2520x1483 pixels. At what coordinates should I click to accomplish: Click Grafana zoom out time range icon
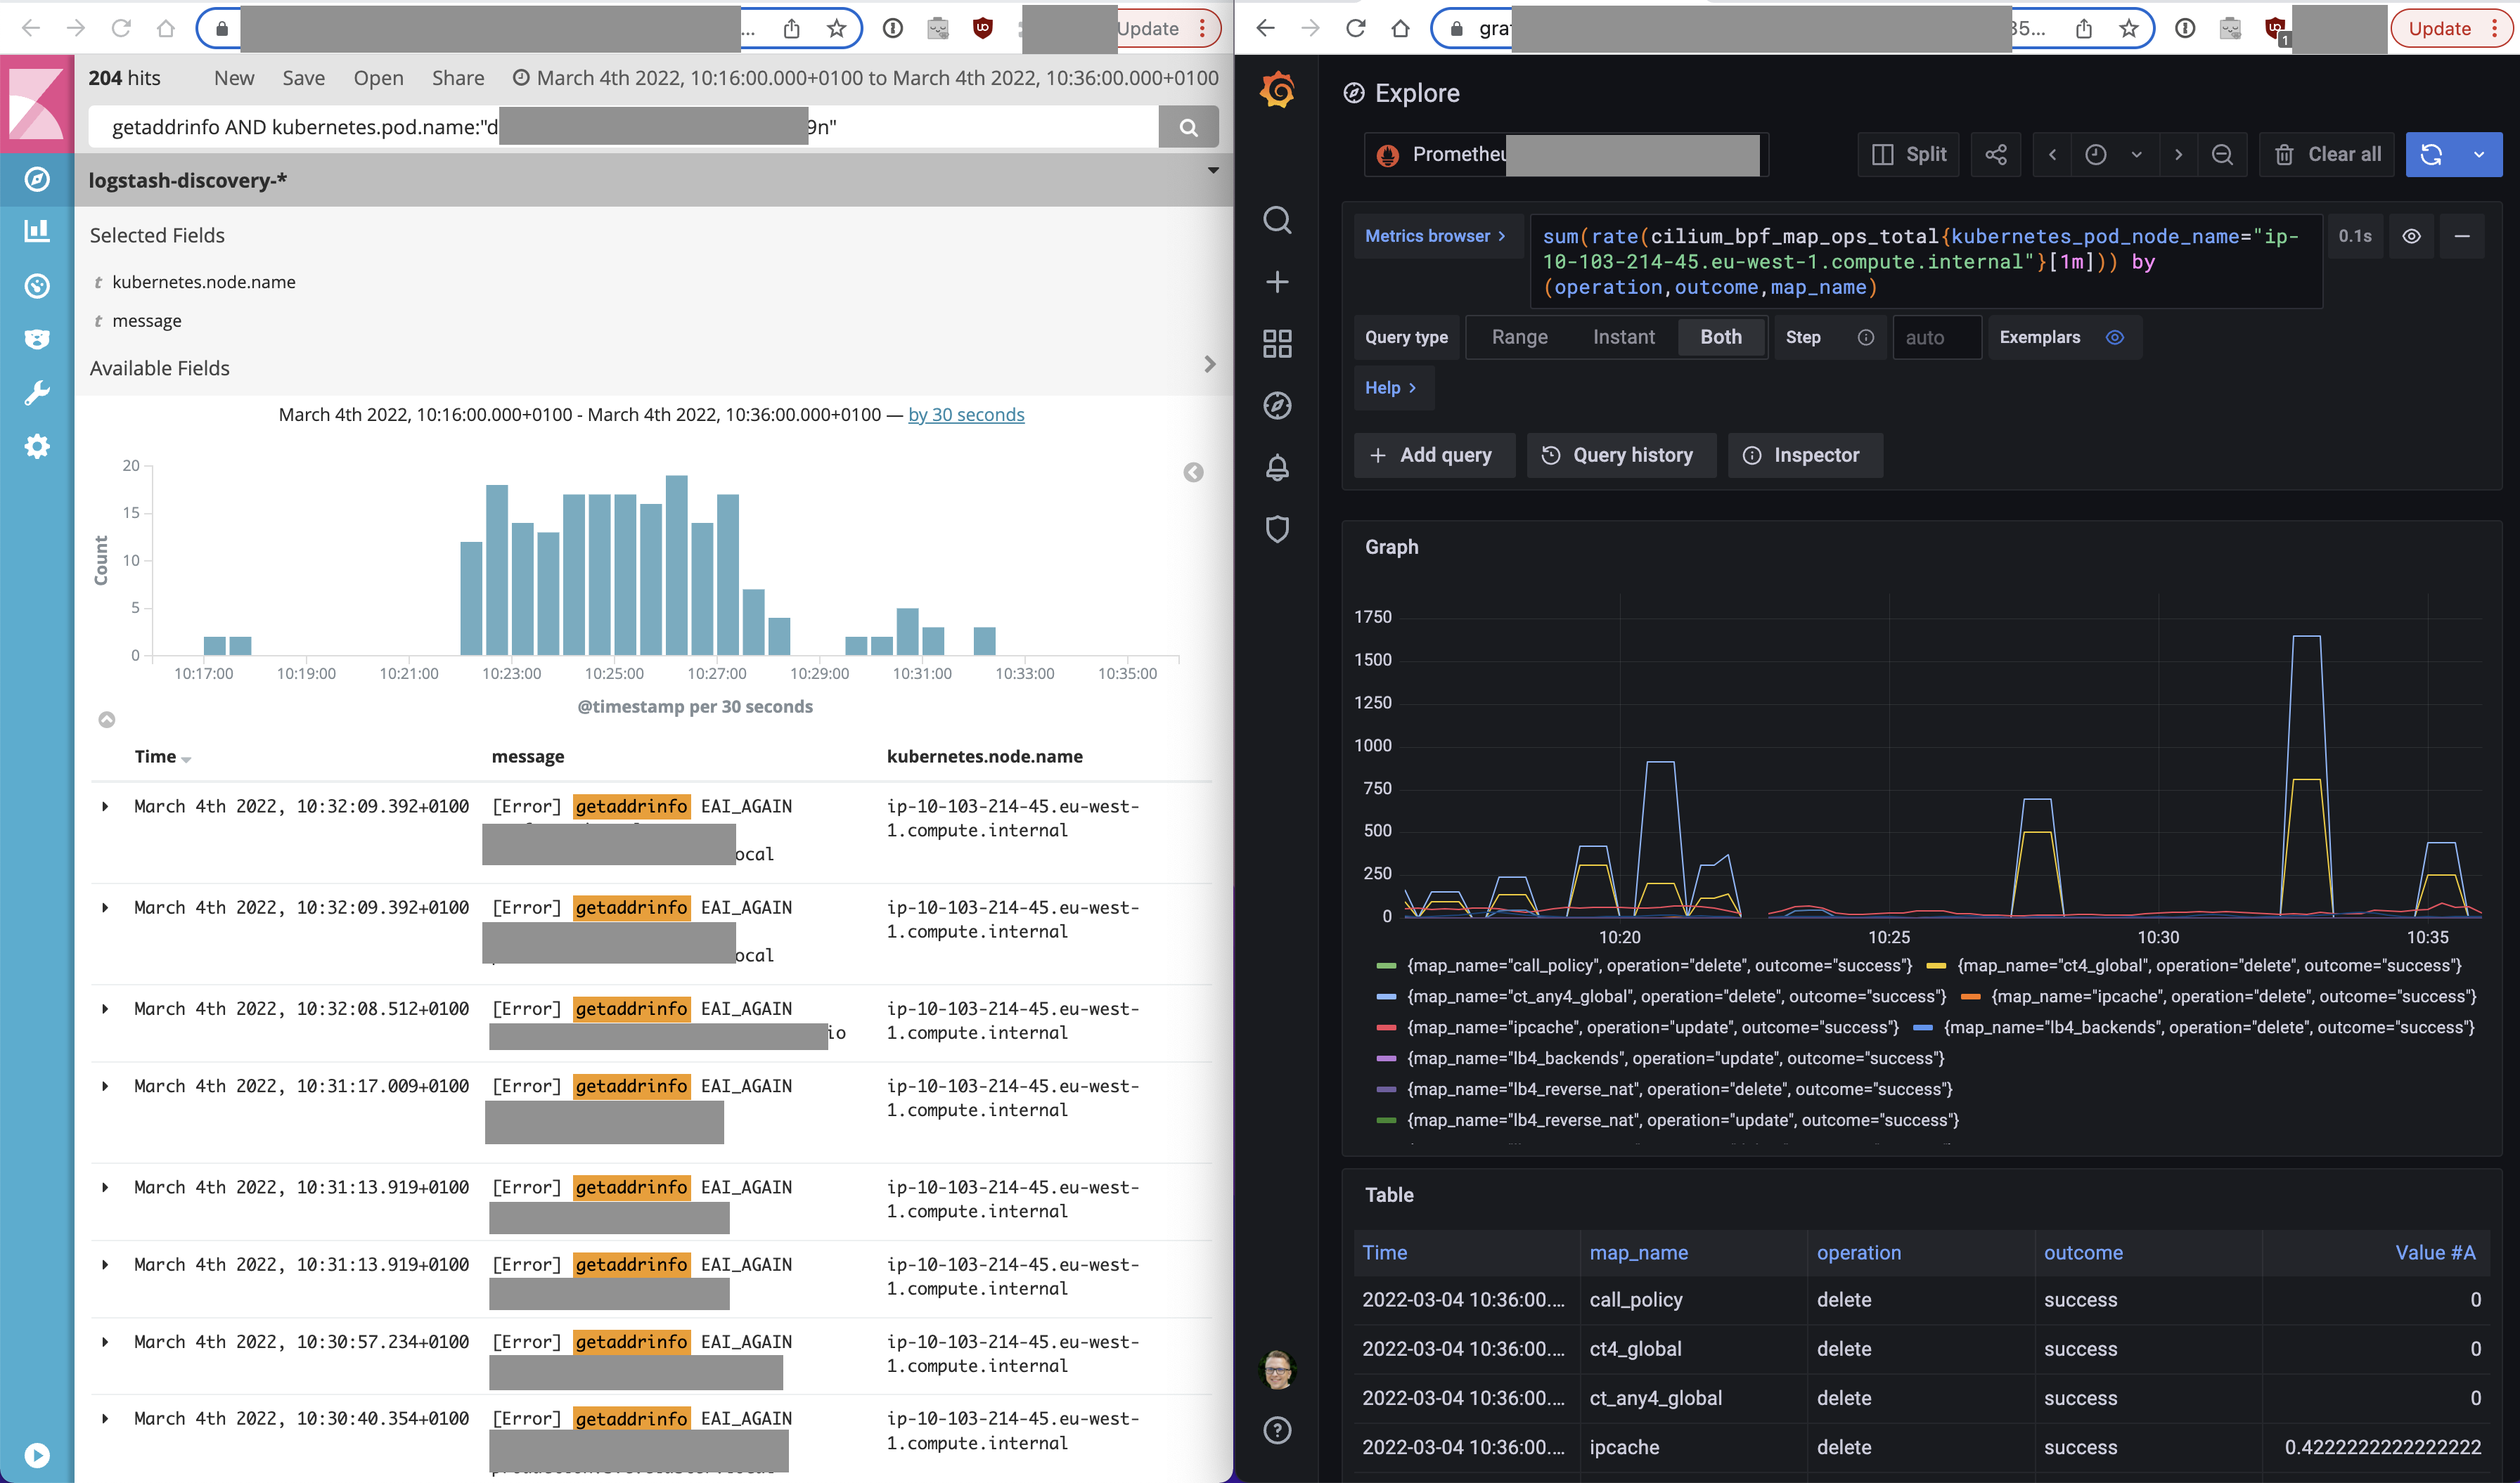tap(2222, 155)
